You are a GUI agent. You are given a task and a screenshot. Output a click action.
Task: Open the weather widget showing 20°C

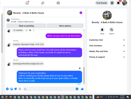pyautogui.click(x=100, y=97)
